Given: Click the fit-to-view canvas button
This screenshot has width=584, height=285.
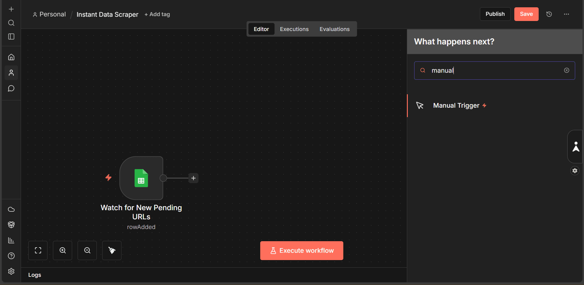Looking at the screenshot, I should pos(38,250).
